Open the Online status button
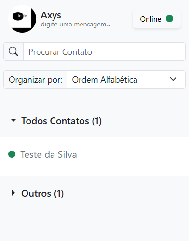This screenshot has width=189, height=241. coord(157,19)
